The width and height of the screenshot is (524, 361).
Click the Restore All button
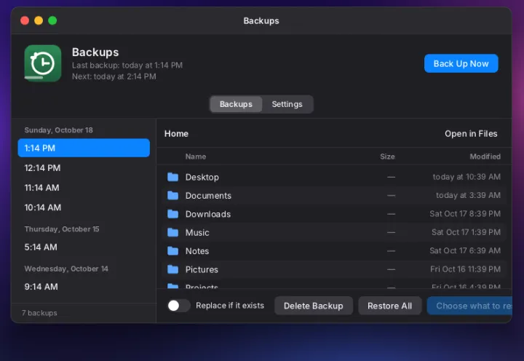[389, 306]
